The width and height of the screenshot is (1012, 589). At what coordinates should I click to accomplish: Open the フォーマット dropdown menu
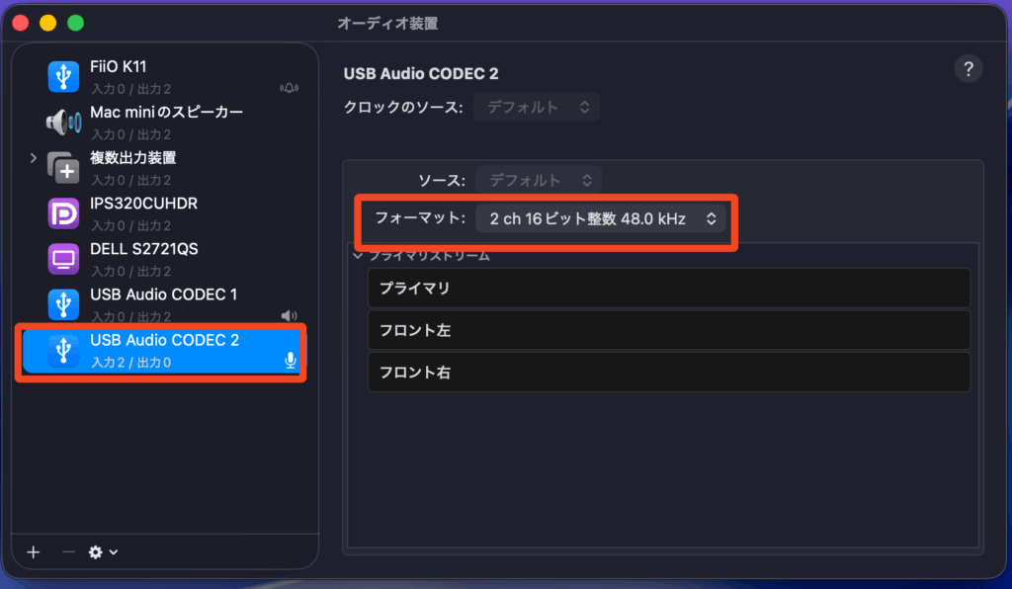click(601, 218)
